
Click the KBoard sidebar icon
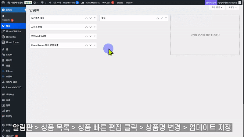tap(3, 71)
